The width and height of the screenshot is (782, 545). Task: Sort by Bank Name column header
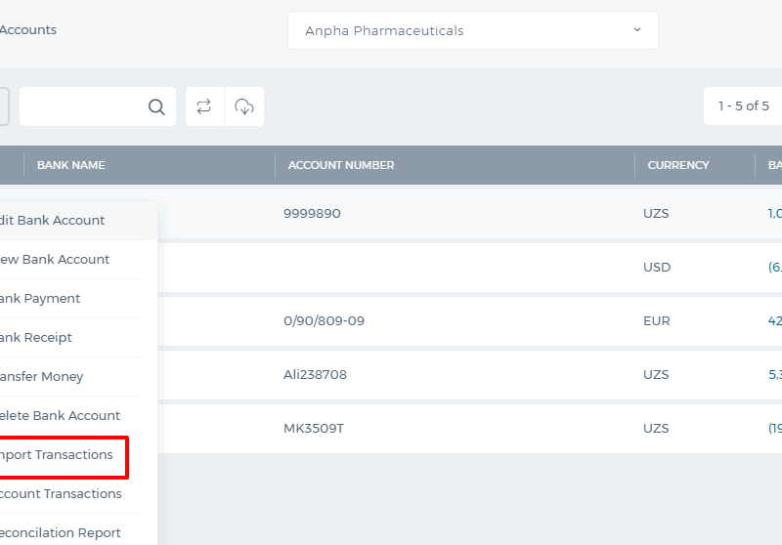(70, 165)
